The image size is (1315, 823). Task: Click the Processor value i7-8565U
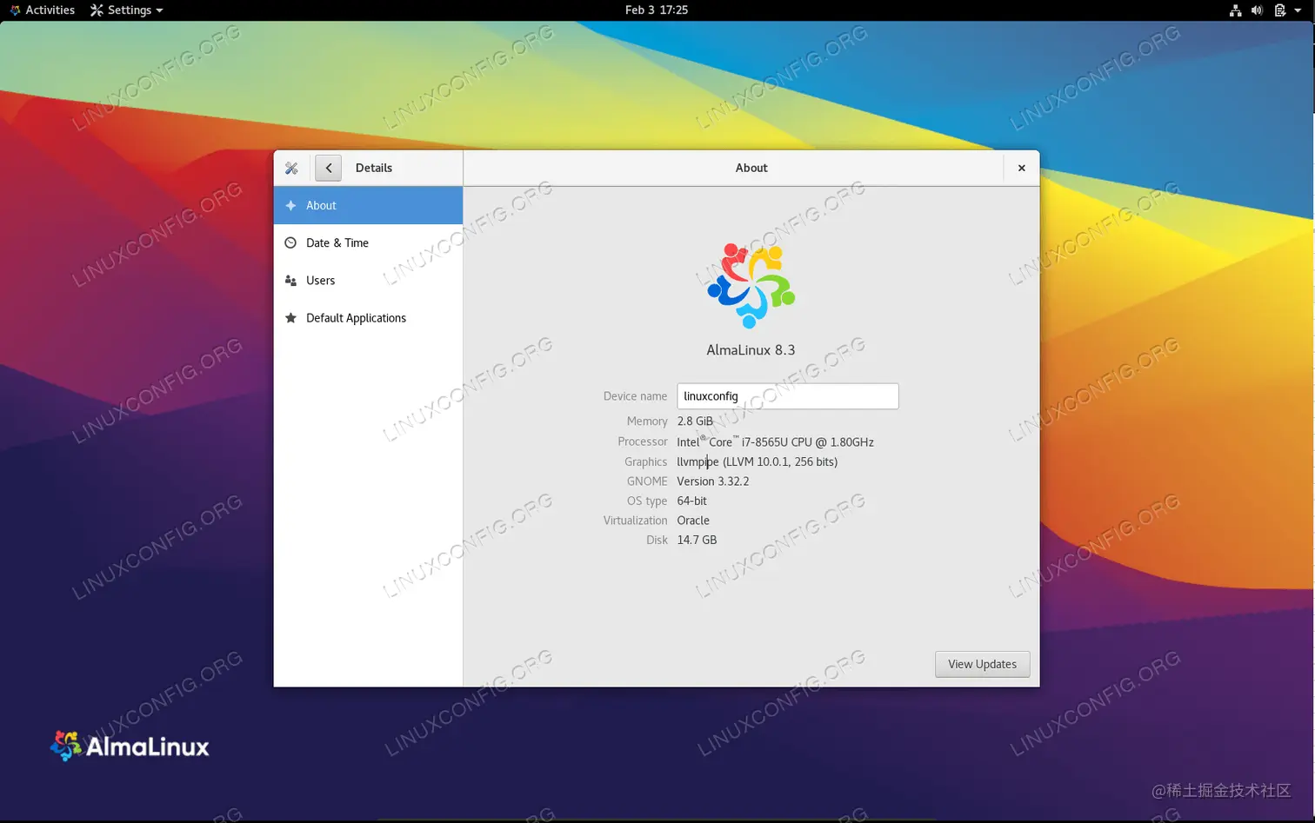coord(776,442)
